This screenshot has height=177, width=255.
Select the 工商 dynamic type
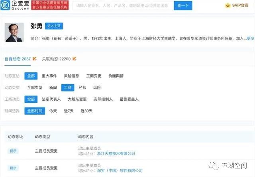coord(68,88)
